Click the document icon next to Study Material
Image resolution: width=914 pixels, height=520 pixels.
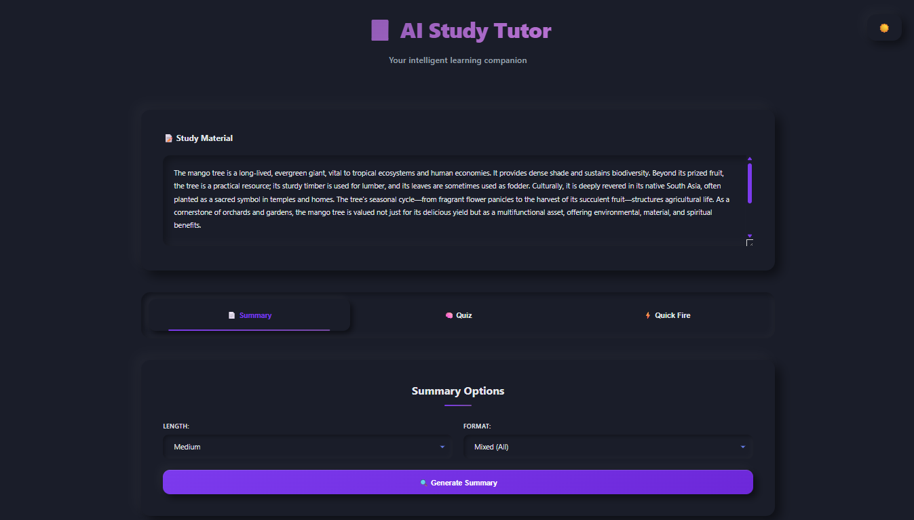(x=168, y=138)
